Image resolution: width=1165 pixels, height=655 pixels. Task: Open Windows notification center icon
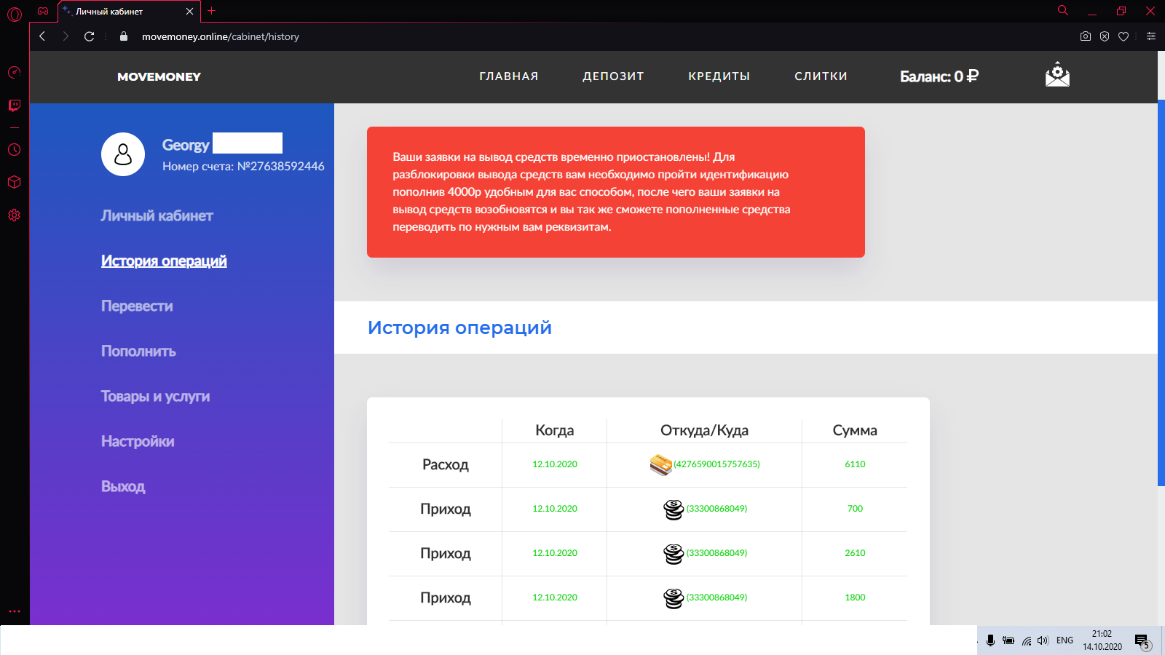[x=1142, y=641]
